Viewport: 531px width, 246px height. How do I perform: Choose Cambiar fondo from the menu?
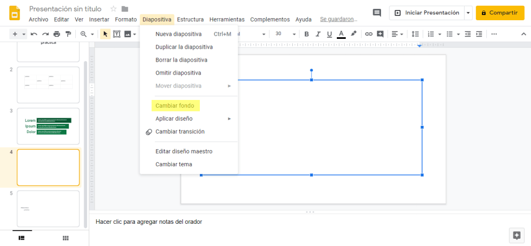tap(175, 106)
